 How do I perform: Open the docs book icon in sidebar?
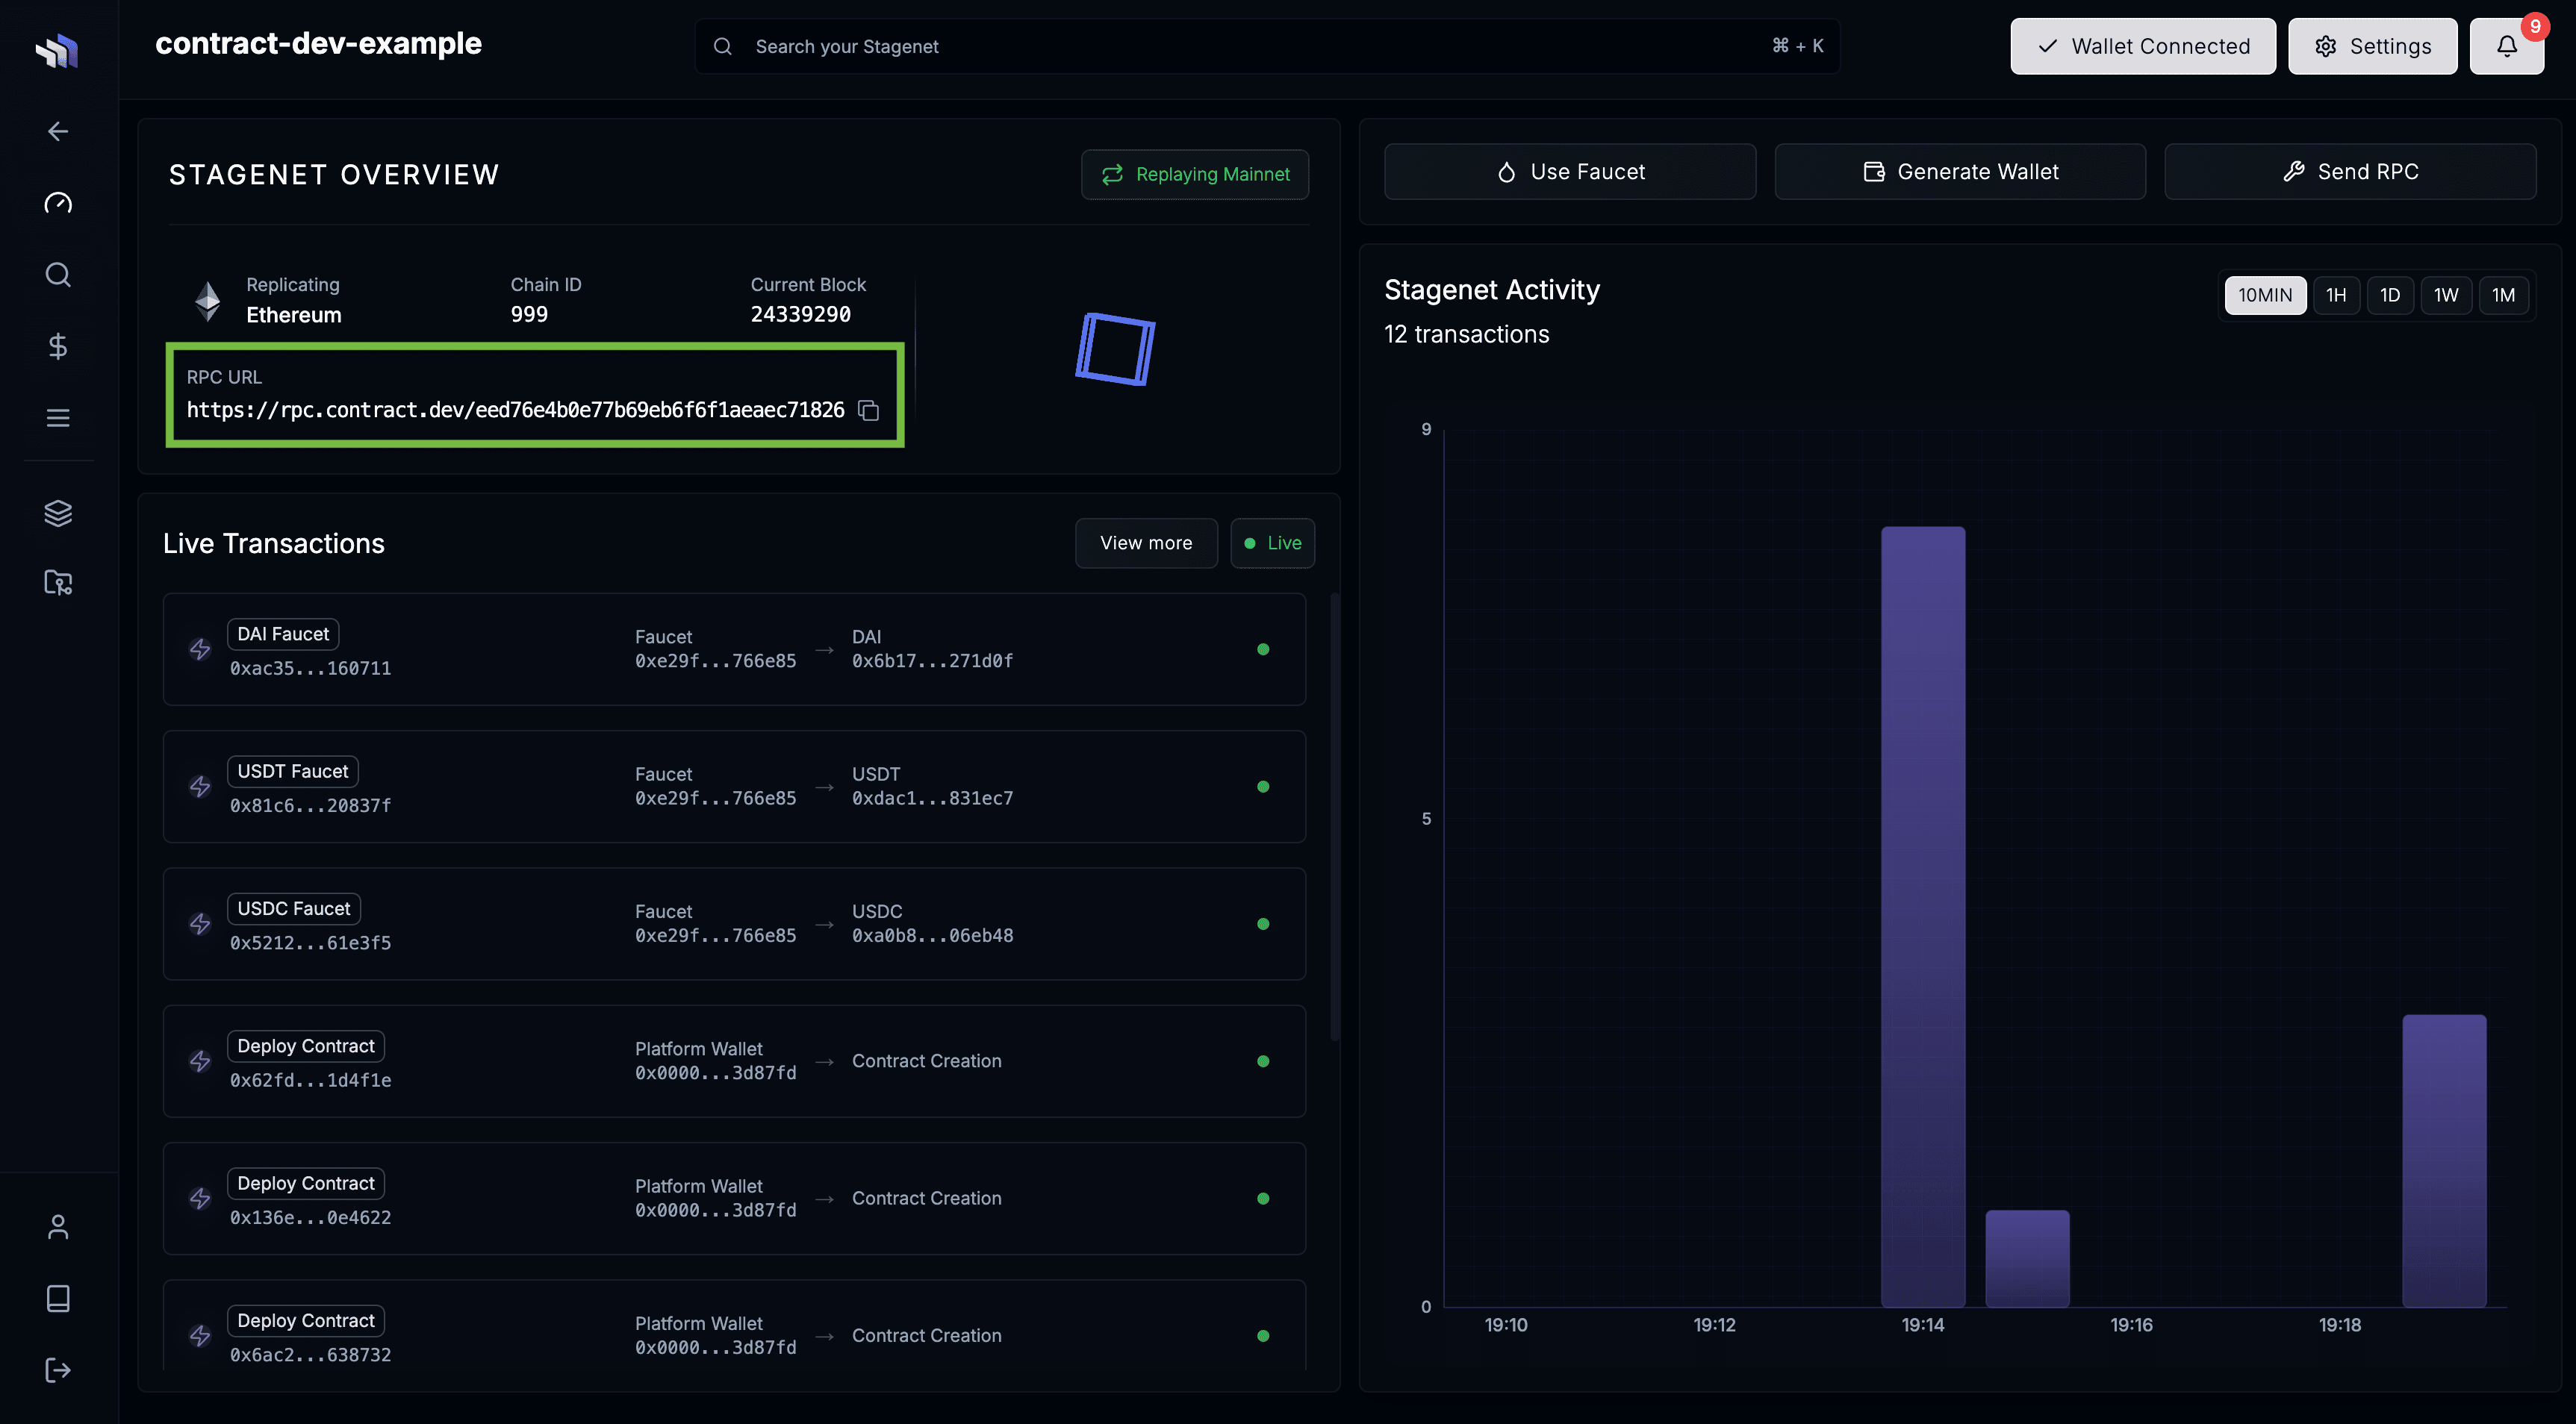pyautogui.click(x=58, y=1298)
